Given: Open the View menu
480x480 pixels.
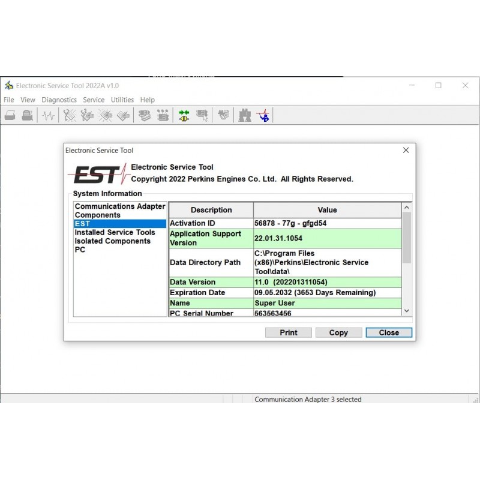Looking at the screenshot, I should tap(28, 100).
